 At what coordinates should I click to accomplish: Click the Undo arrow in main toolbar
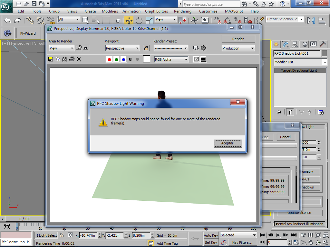[8, 20]
